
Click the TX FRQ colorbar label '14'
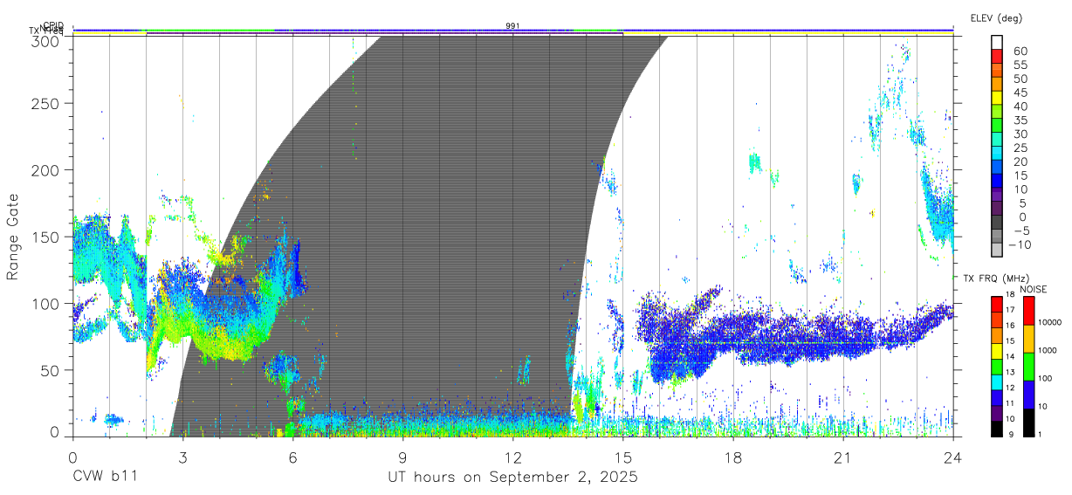coord(1010,356)
